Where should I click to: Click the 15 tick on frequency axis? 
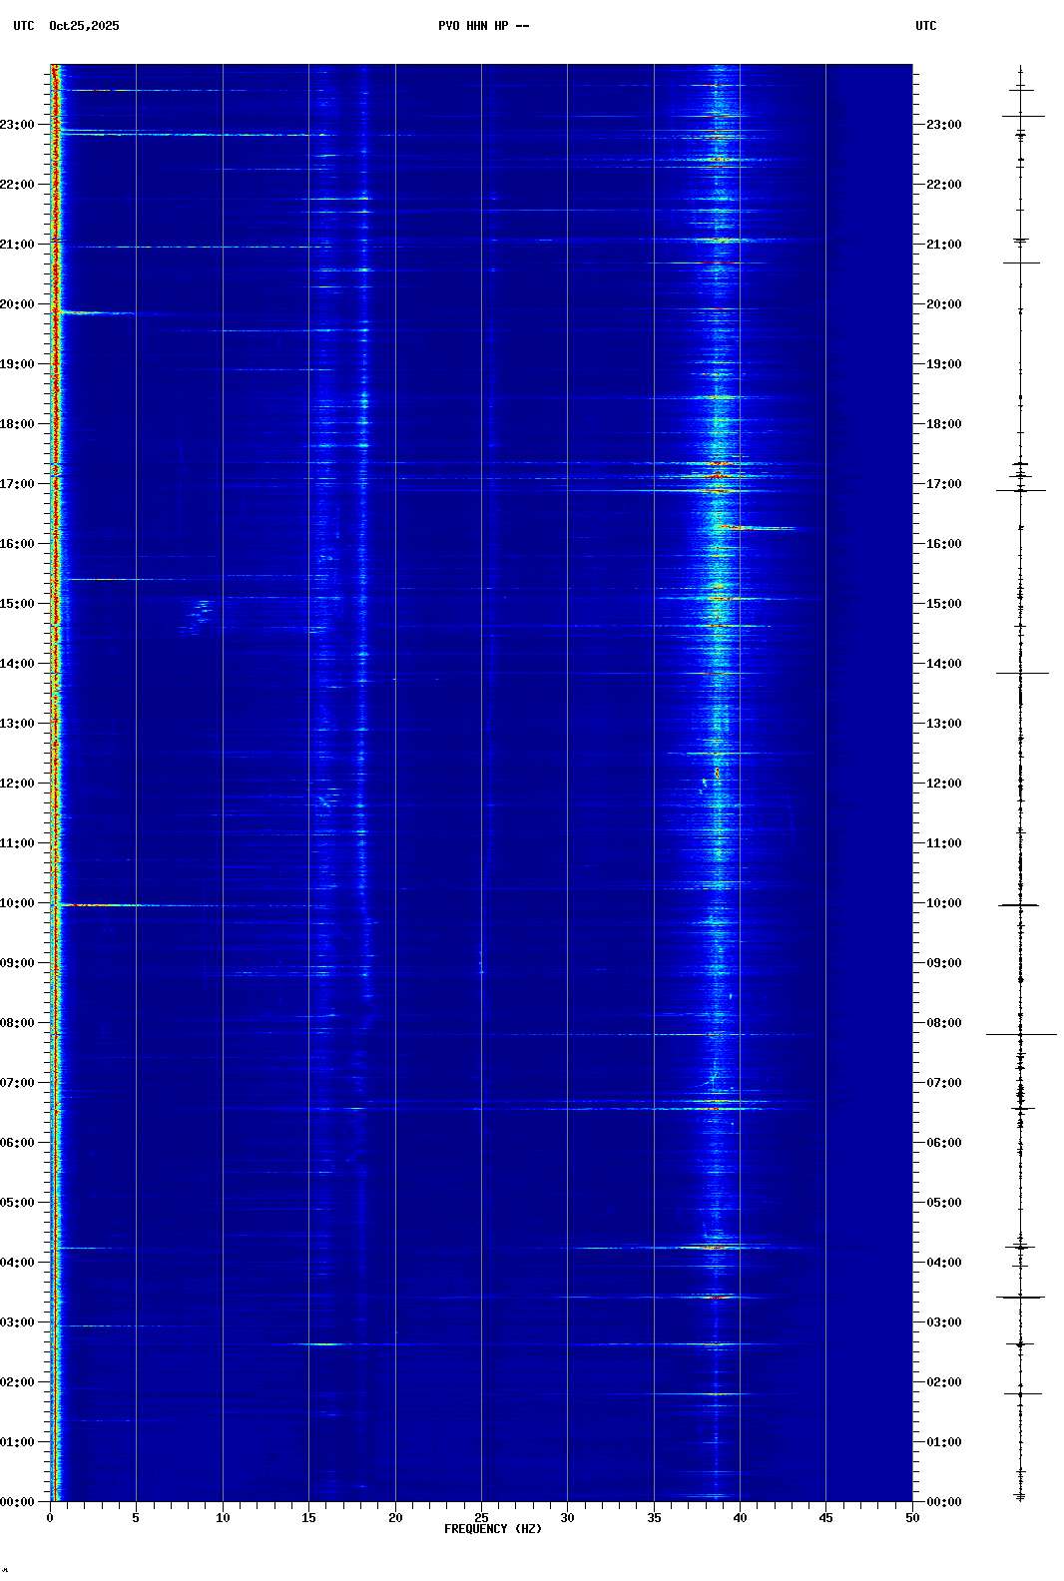click(308, 1518)
